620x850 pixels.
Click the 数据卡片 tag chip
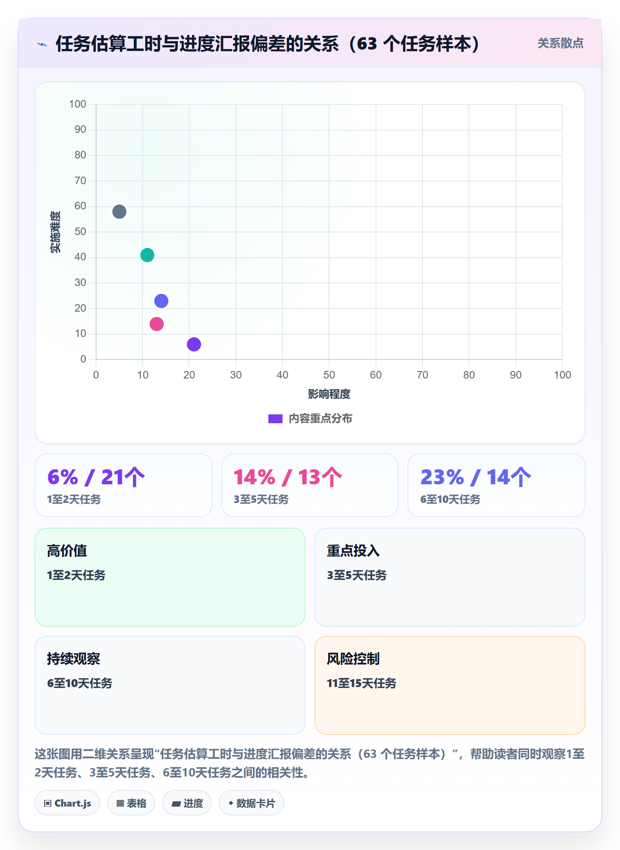tap(252, 803)
